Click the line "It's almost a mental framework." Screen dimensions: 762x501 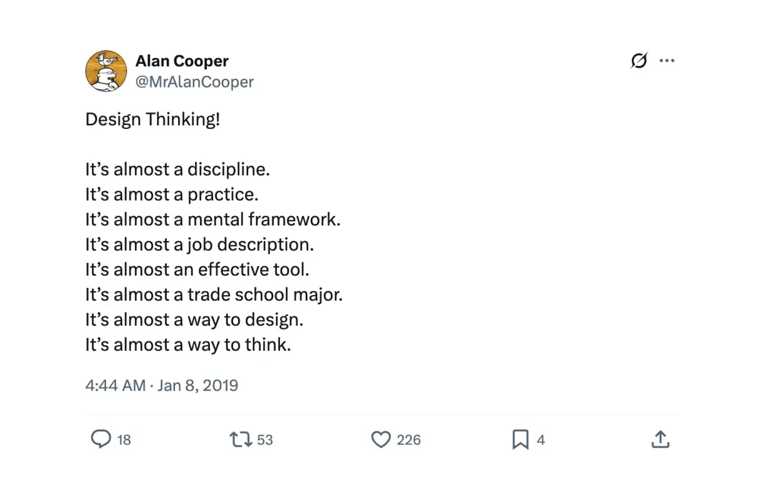pyautogui.click(x=212, y=220)
